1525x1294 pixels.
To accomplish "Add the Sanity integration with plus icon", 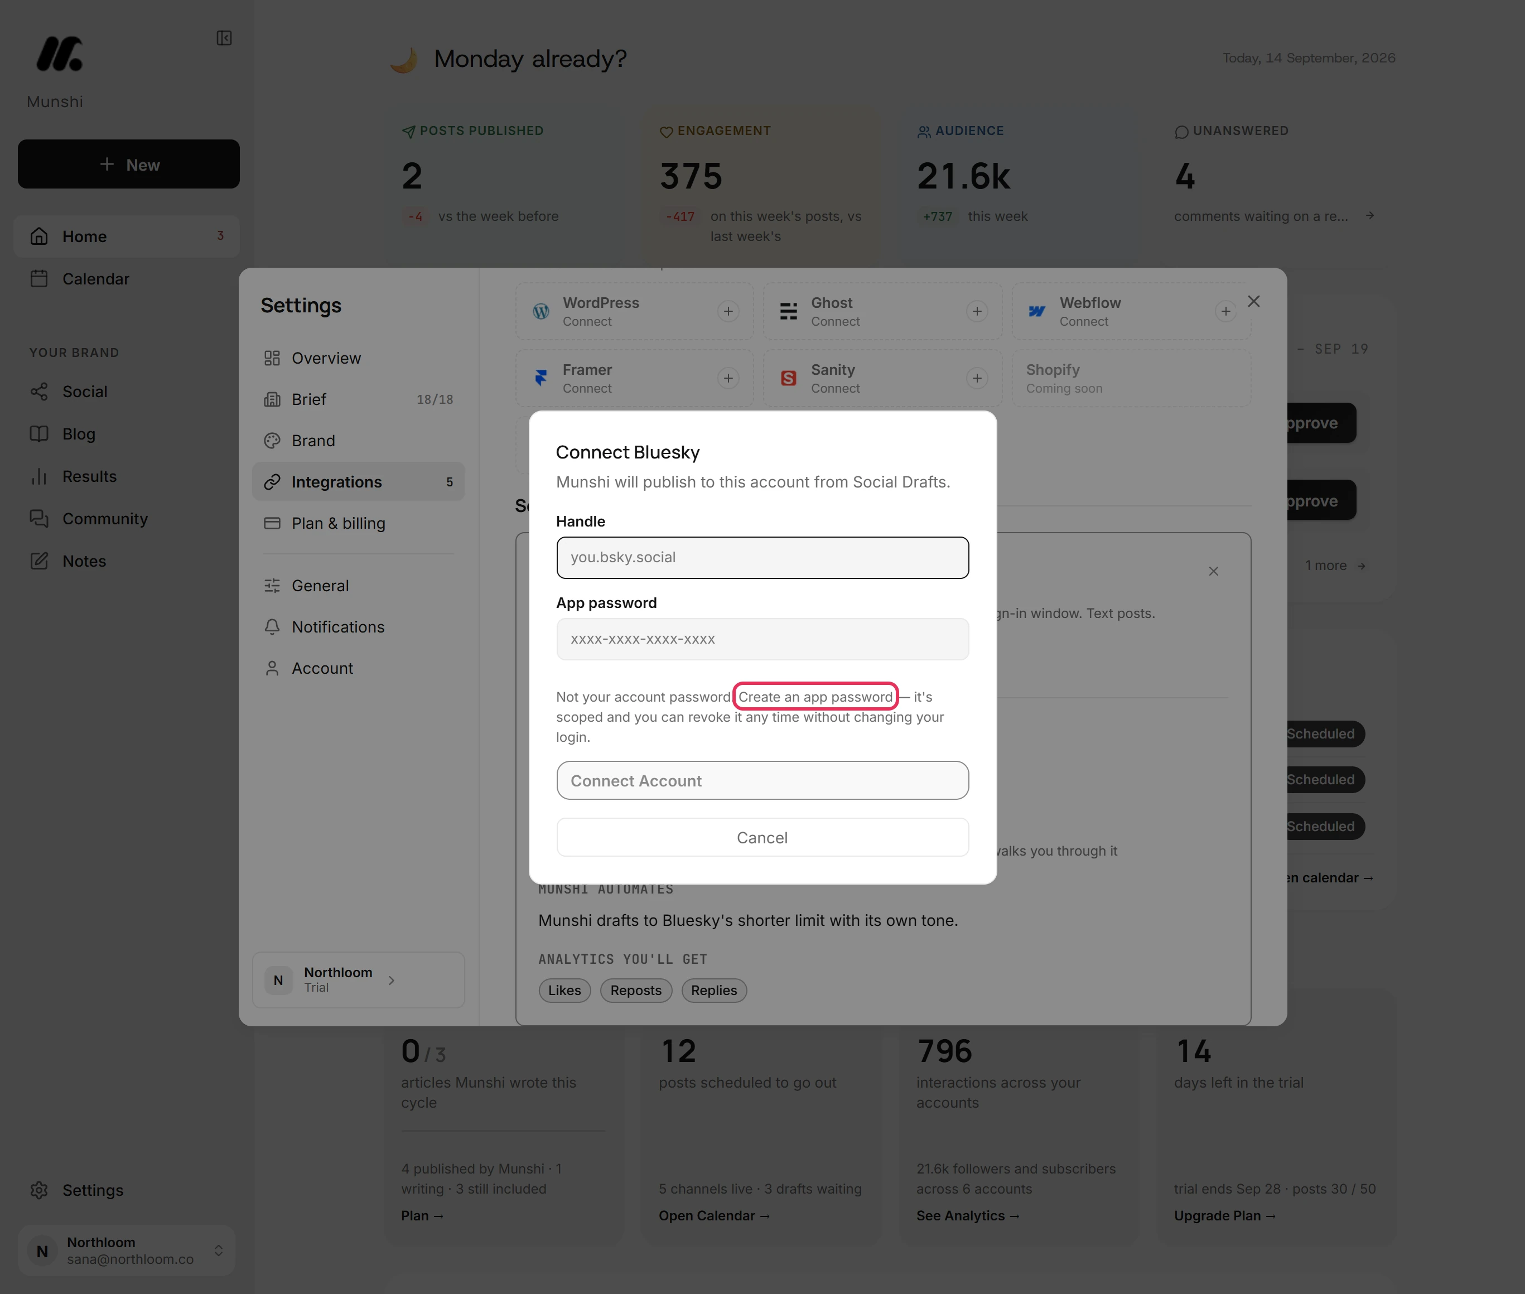I will 977,379.
